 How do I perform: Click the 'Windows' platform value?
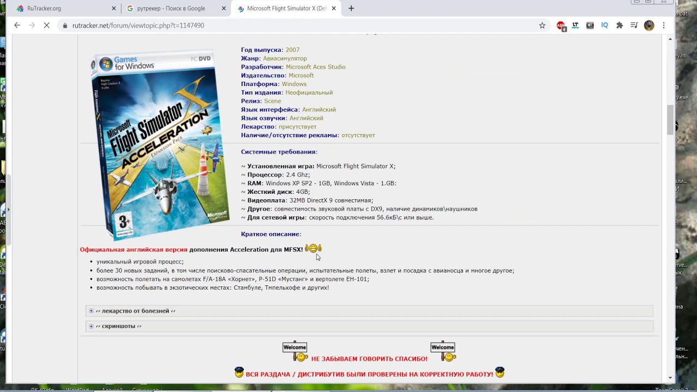point(294,84)
